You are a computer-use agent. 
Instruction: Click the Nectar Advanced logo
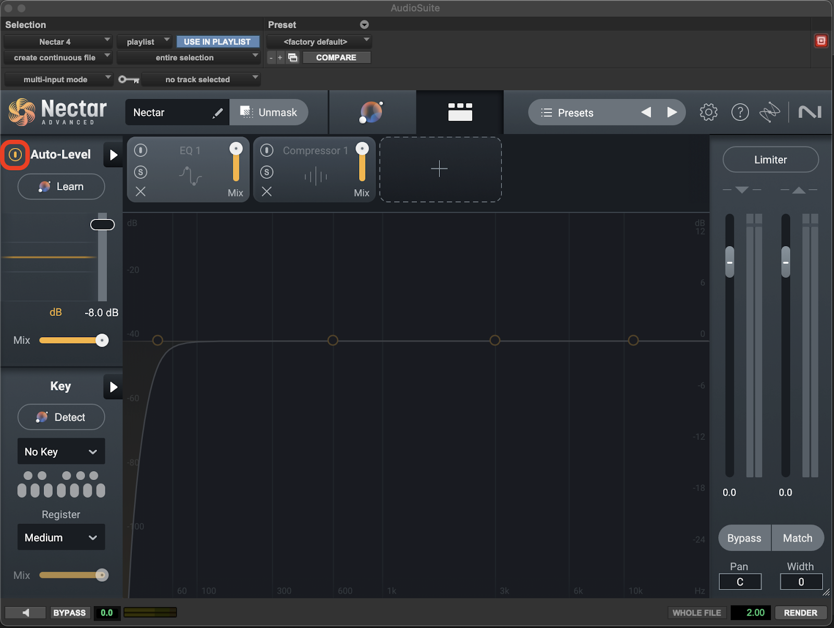58,112
